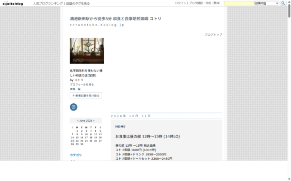Image resolution: width=291 pixels, height=181 pixels.
Task: Open 話題のタグを見る link
Action: click(78, 3)
